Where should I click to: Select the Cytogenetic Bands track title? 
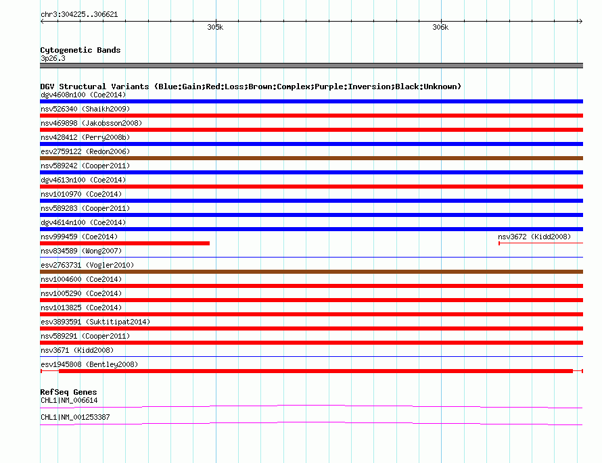coord(80,50)
